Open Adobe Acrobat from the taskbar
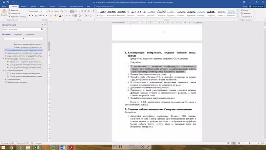The image size is (266, 150). coord(71,147)
